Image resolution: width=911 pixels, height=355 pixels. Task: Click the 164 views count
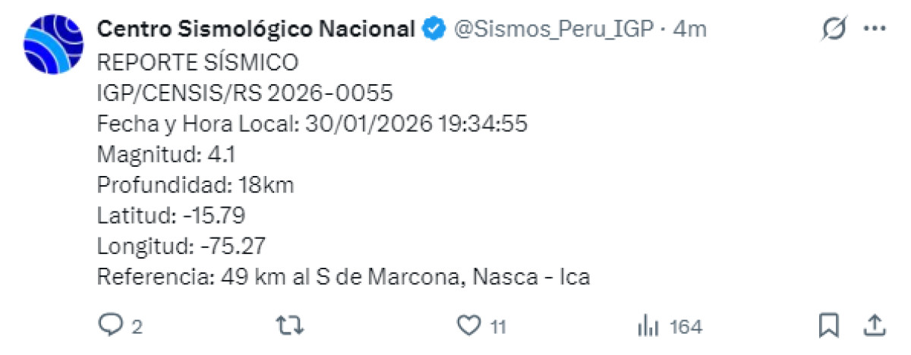(x=686, y=327)
